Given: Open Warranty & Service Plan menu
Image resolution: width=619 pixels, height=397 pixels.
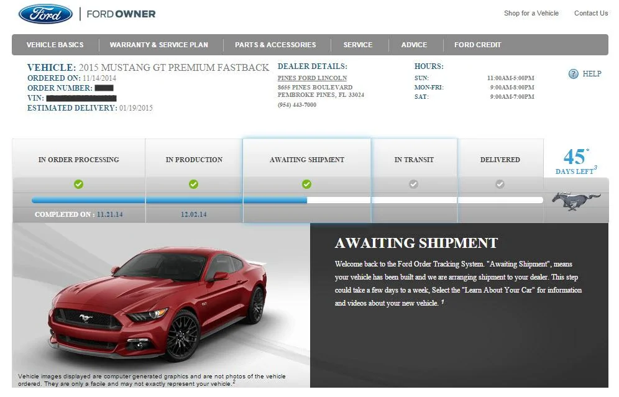Looking at the screenshot, I should pos(158,45).
